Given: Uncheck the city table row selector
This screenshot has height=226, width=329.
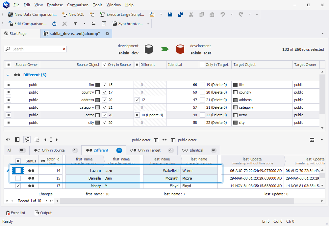Looking at the screenshot, I should (x=9, y=122).
